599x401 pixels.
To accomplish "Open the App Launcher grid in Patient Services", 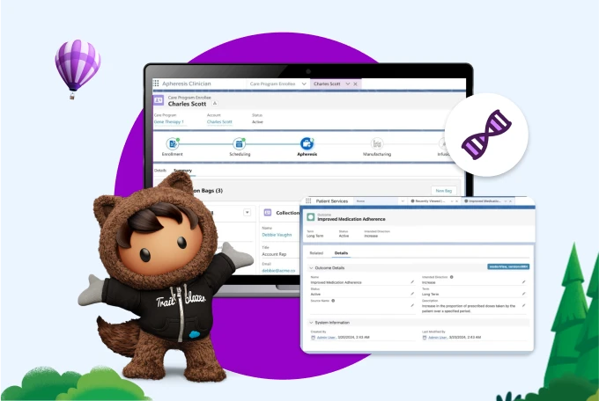I will (x=308, y=201).
